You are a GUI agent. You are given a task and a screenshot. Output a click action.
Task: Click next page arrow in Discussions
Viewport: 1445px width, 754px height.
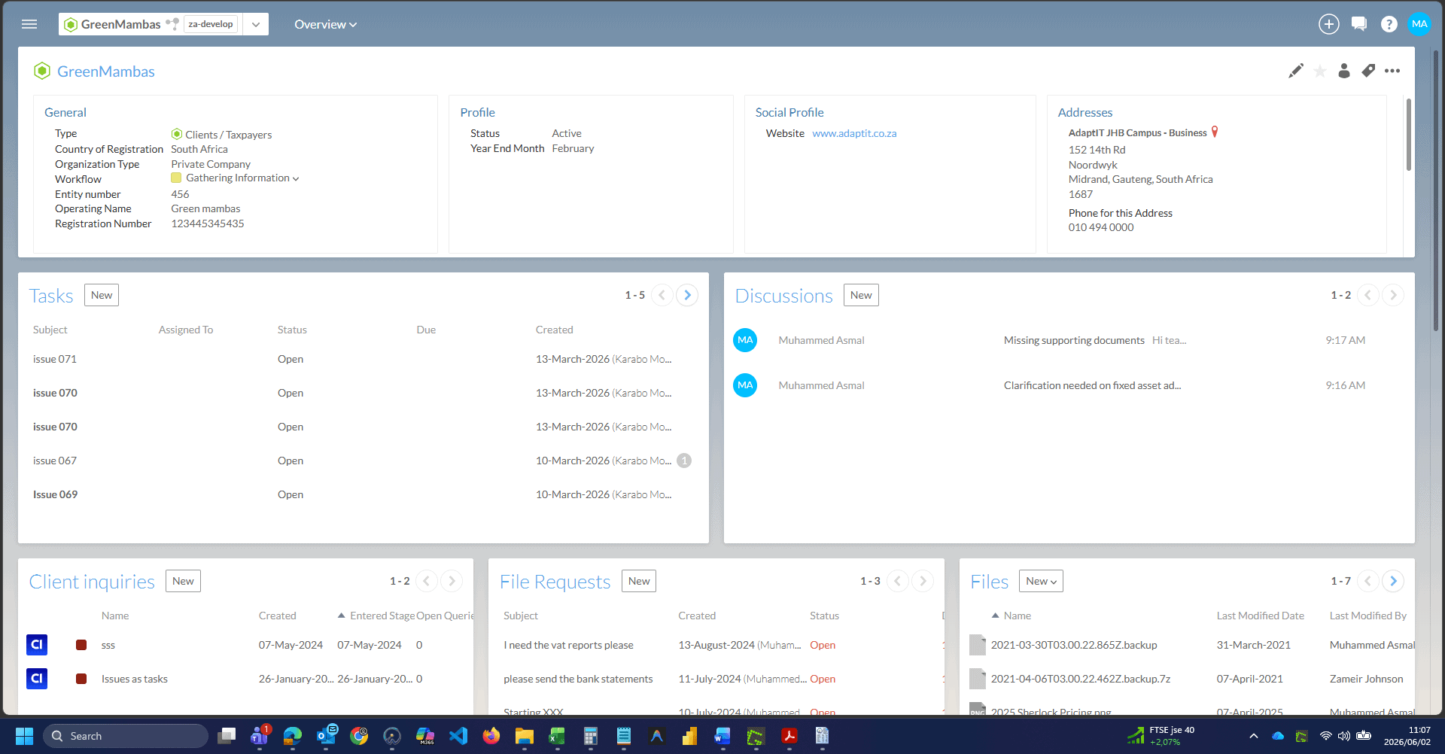pos(1393,295)
